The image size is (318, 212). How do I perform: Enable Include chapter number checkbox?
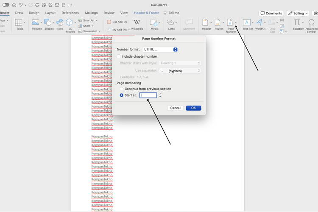119,56
